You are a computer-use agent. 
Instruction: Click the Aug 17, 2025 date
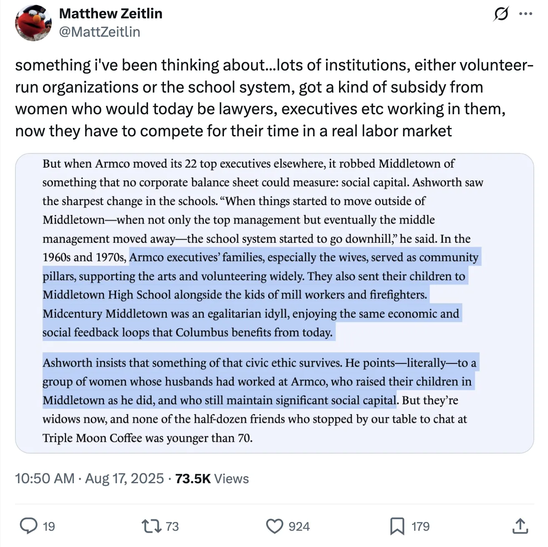click(124, 478)
